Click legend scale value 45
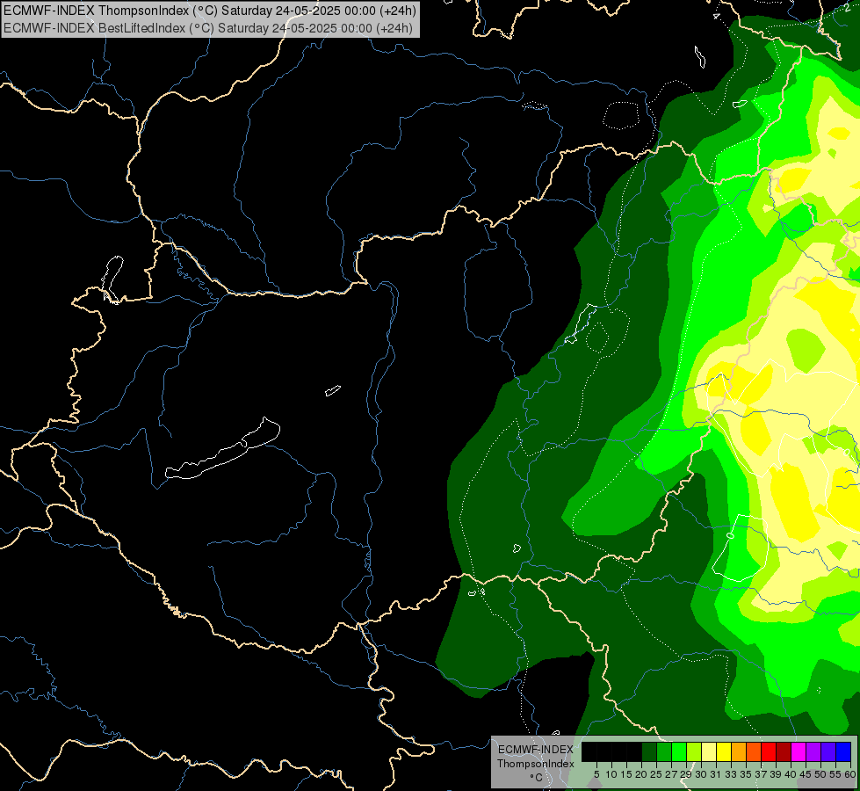860x791 pixels. (806, 774)
